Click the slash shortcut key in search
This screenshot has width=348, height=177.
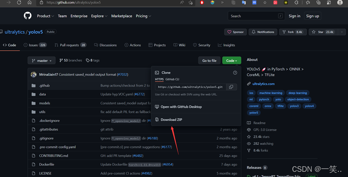(x=280, y=16)
